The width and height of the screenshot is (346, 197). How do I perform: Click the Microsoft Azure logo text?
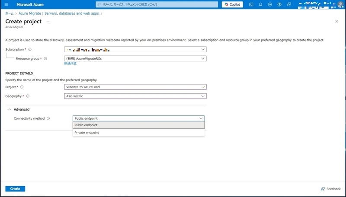point(30,4)
